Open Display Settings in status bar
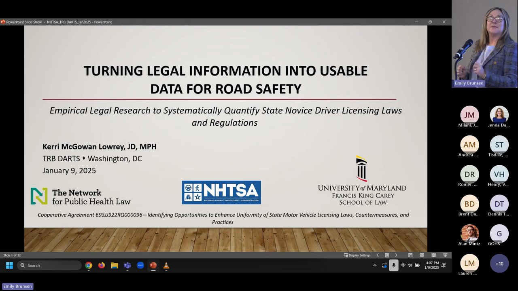The width and height of the screenshot is (518, 291). 357,255
